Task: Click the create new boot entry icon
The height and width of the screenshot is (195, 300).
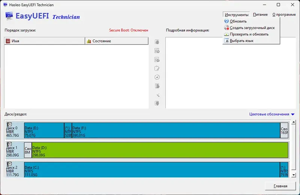Action: 157,51
